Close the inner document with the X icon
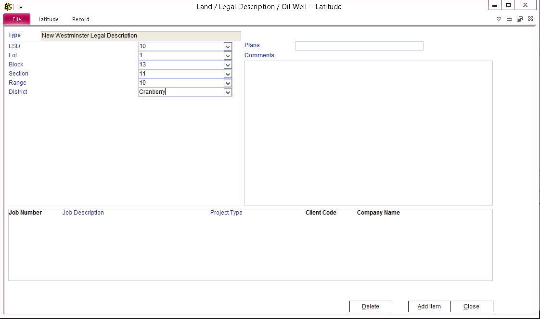 click(530, 19)
